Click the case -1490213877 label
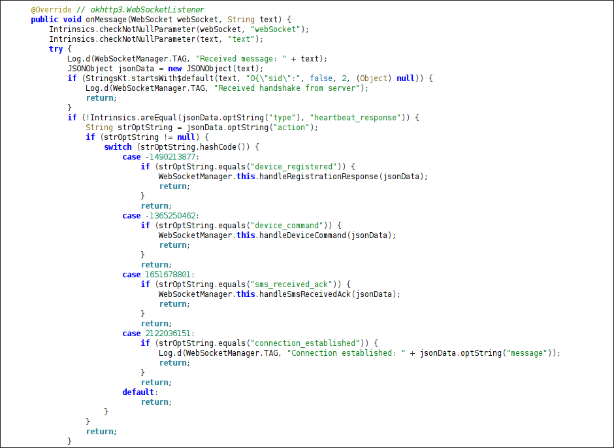Image resolution: width=614 pixels, height=448 pixels. (161, 157)
